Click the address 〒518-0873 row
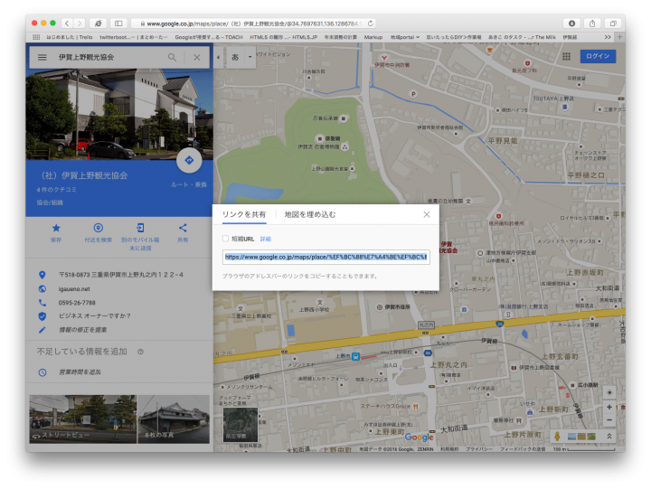This screenshot has width=651, height=489. (120, 275)
